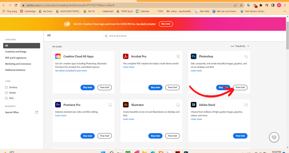Bookmark this page with the star icon
The width and height of the screenshot is (289, 153).
[241, 5]
